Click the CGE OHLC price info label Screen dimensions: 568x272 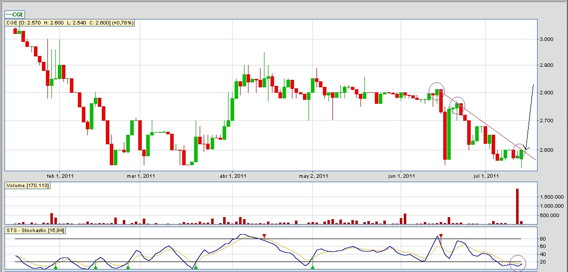coord(69,23)
